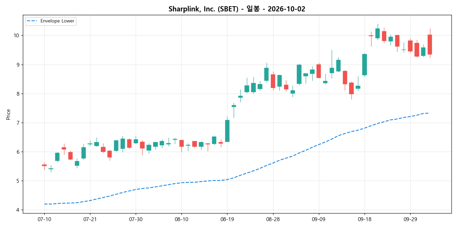Click the 09-18 x-axis date label

[364, 219]
